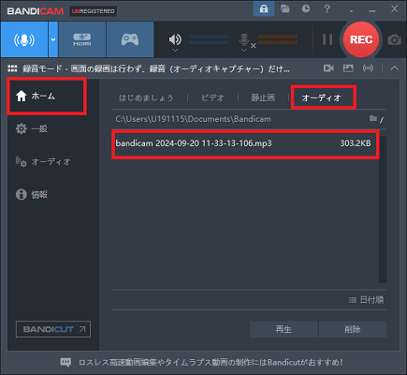Open the BANDICUT link button

click(x=53, y=329)
